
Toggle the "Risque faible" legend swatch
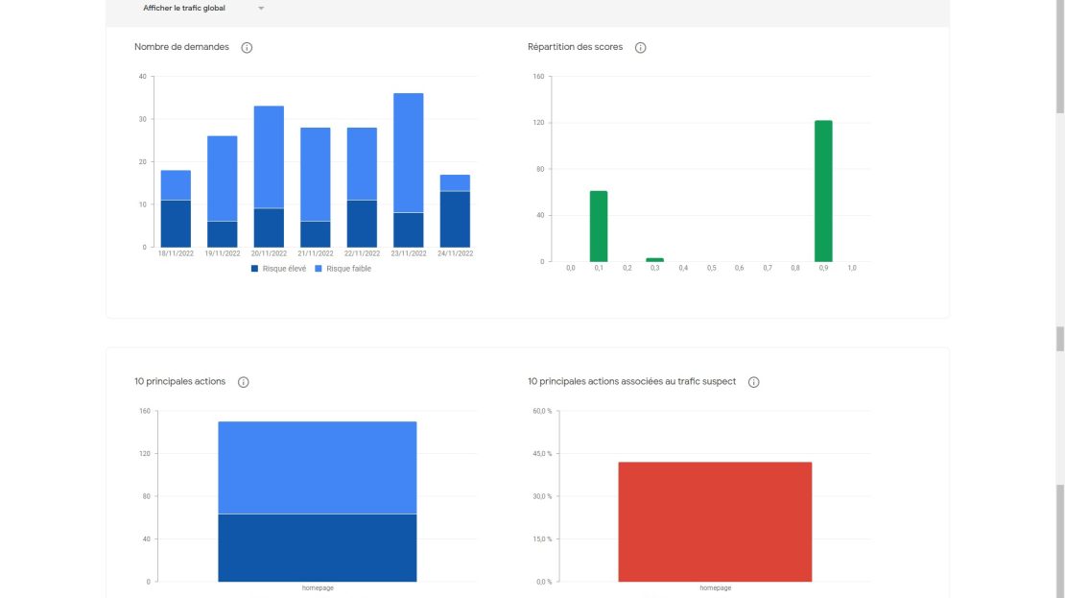[319, 269]
